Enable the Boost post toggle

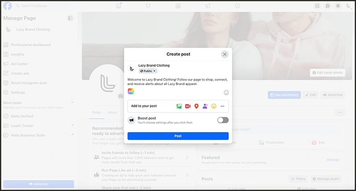pos(223,120)
